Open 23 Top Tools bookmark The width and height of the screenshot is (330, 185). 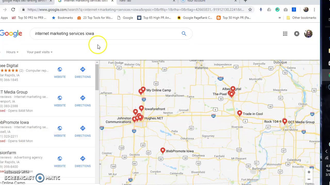[x=95, y=18]
